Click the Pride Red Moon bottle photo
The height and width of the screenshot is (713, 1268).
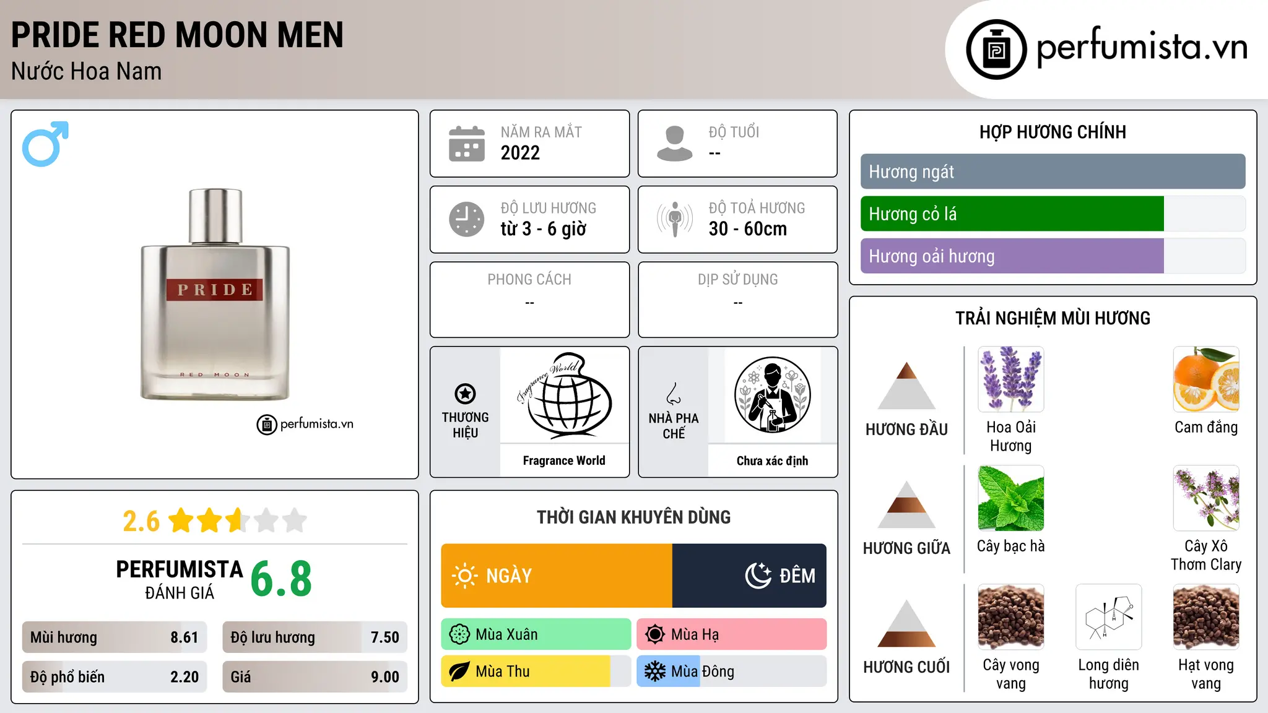tap(215, 295)
